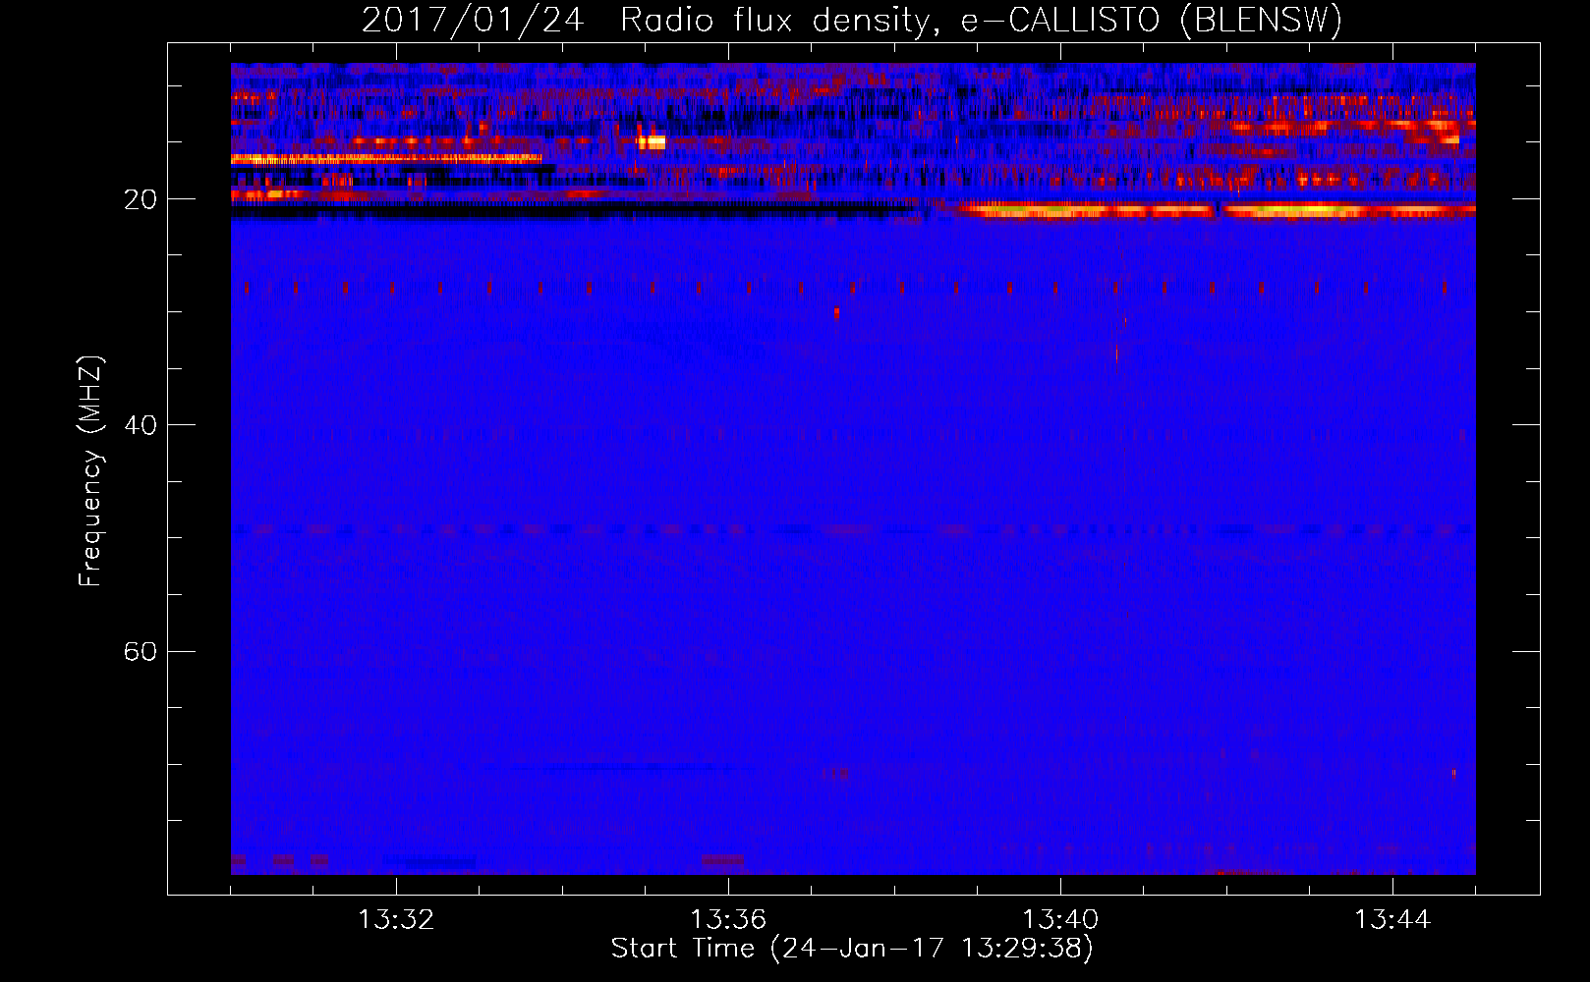Click the '40' frequency tick label
Image resolution: width=1590 pixels, height=982 pixels.
[x=140, y=425]
